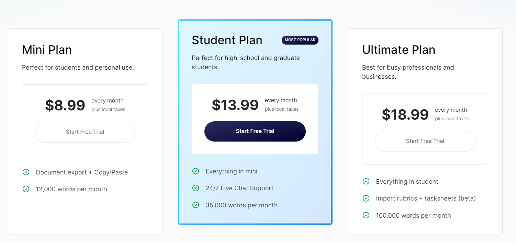Click the 24/7 Live Chat Support feature text
Image resolution: width=516 pixels, height=243 pixels.
239,188
